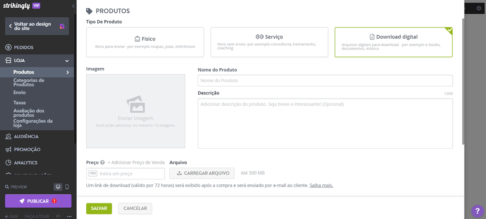Open help with the purple question button

(478, 211)
